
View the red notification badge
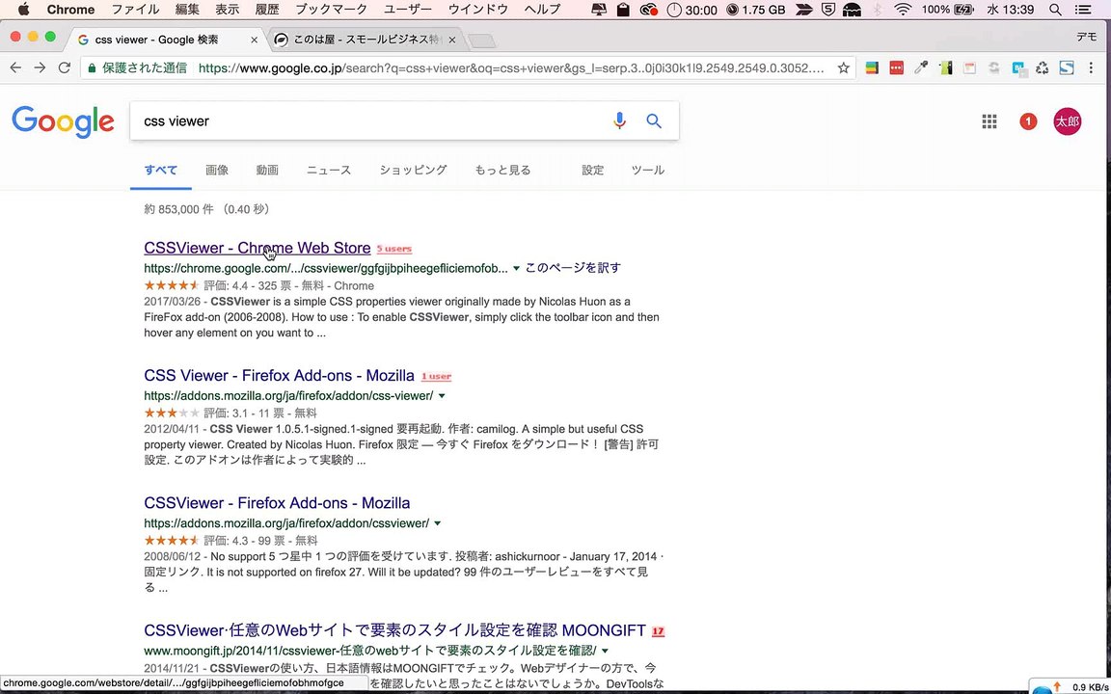pyautogui.click(x=1028, y=121)
